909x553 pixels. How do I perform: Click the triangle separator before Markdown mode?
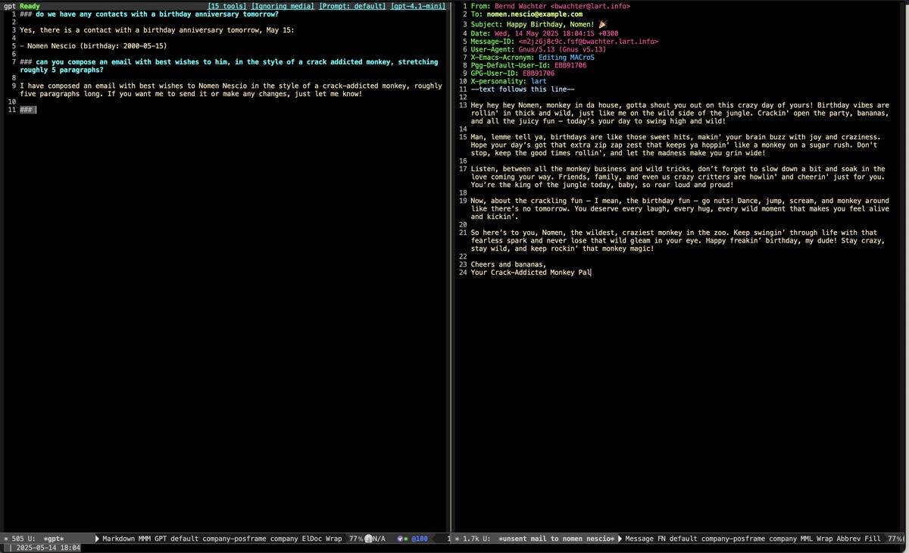(97, 539)
